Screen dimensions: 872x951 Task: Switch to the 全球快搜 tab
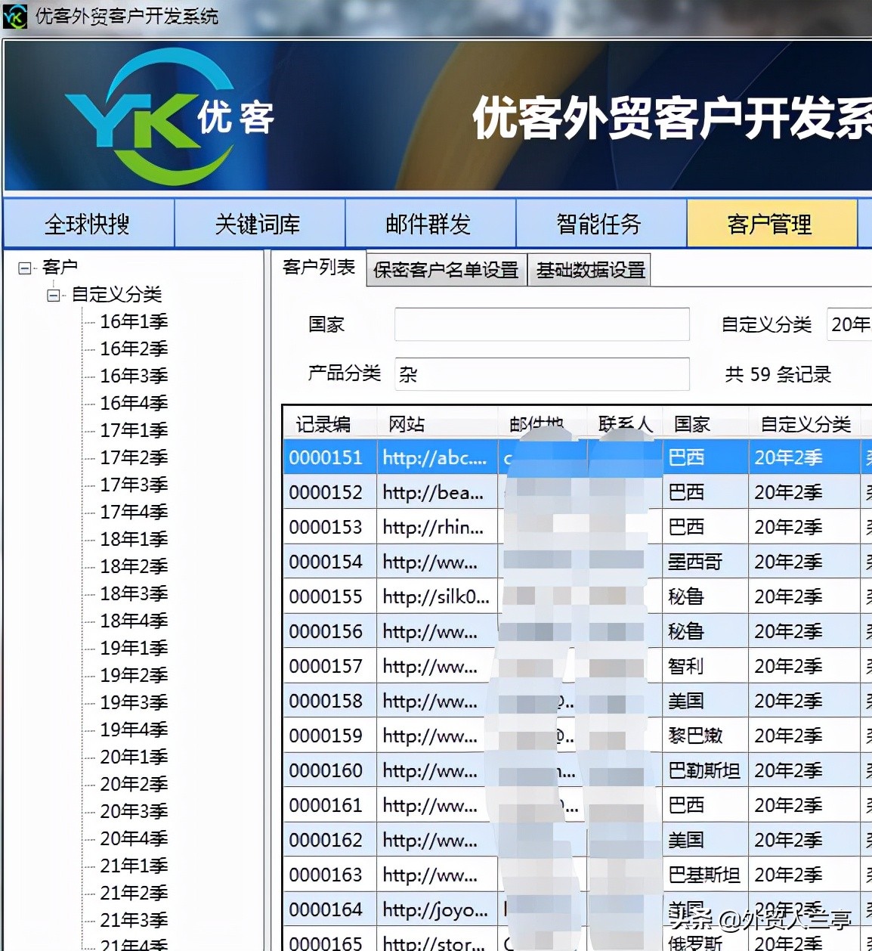click(x=88, y=223)
